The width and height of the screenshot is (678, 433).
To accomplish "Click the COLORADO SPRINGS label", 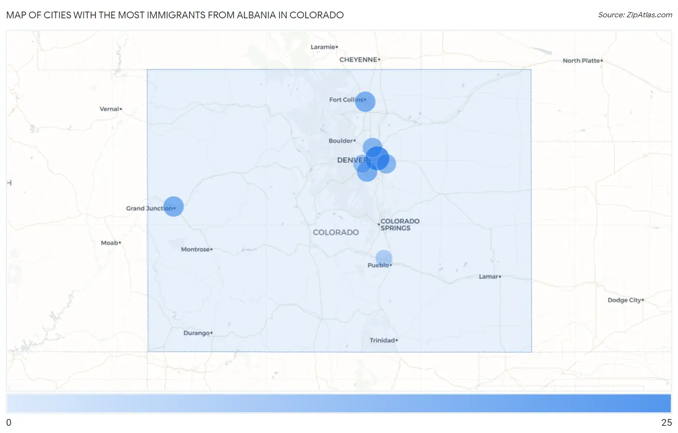I will coord(400,224).
